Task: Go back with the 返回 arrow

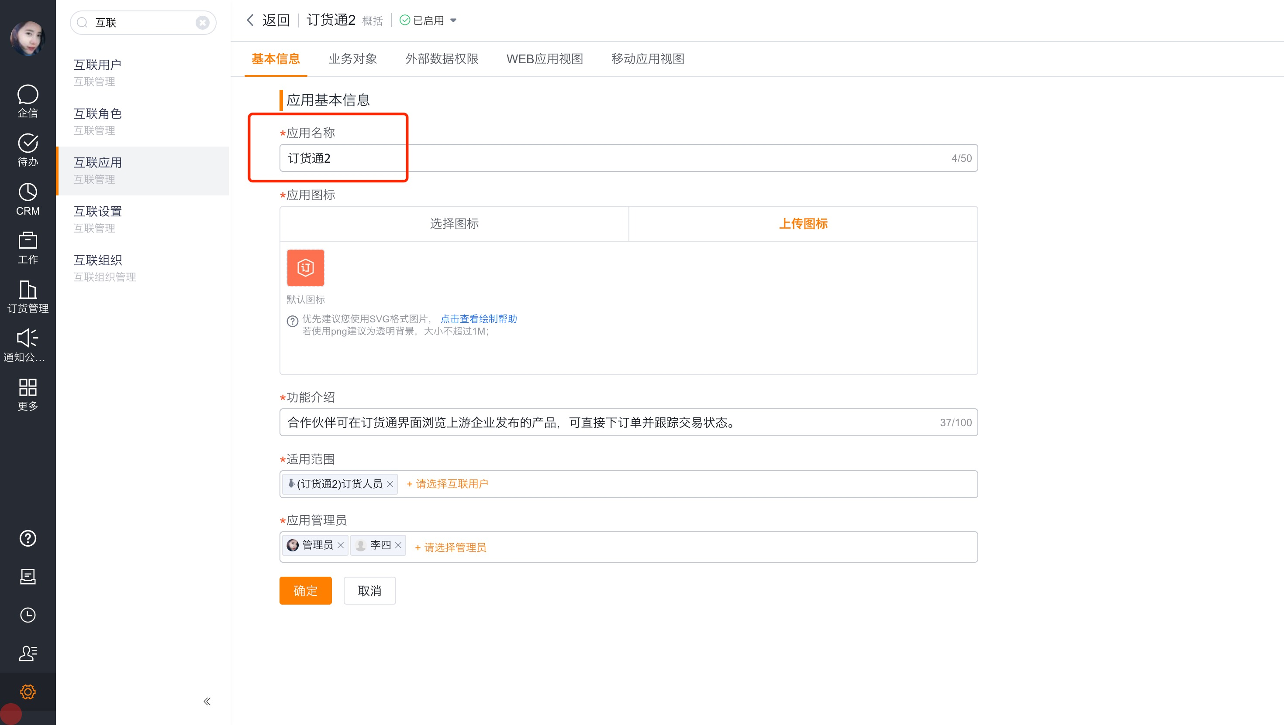Action: point(251,21)
